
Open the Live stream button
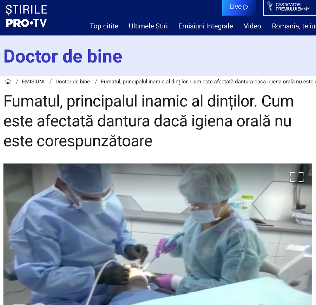(x=239, y=8)
